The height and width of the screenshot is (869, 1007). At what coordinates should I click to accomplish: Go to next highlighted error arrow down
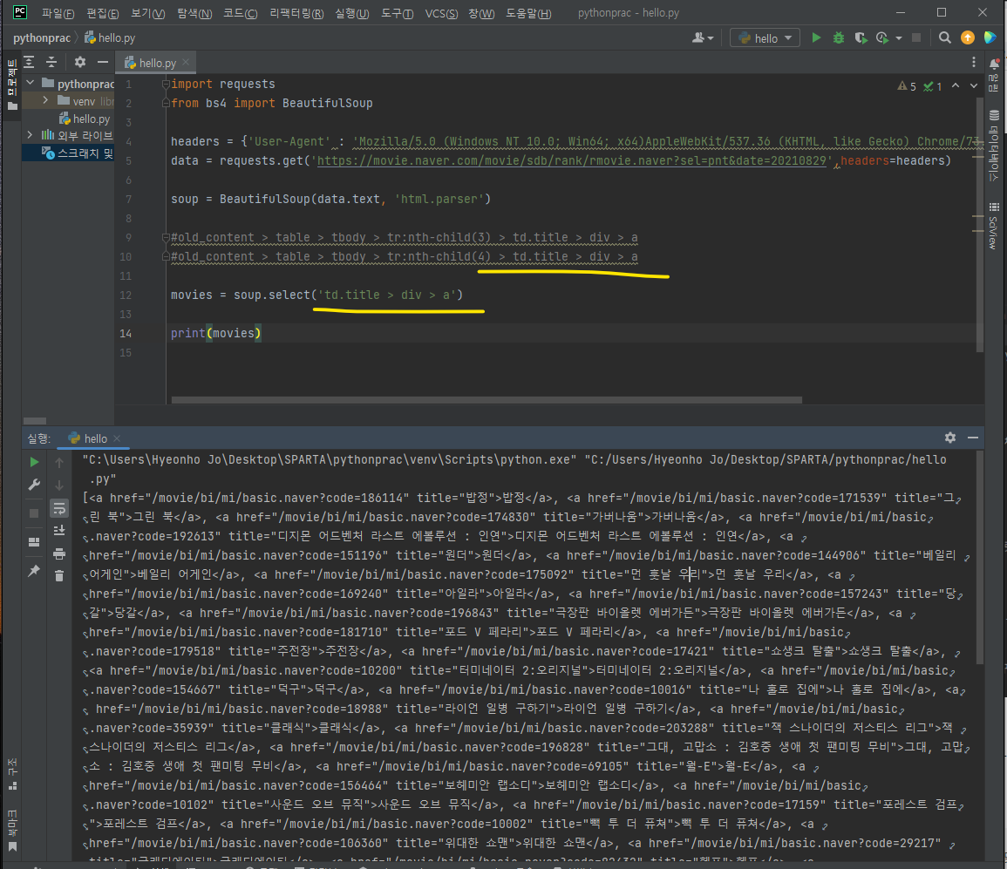tap(974, 85)
